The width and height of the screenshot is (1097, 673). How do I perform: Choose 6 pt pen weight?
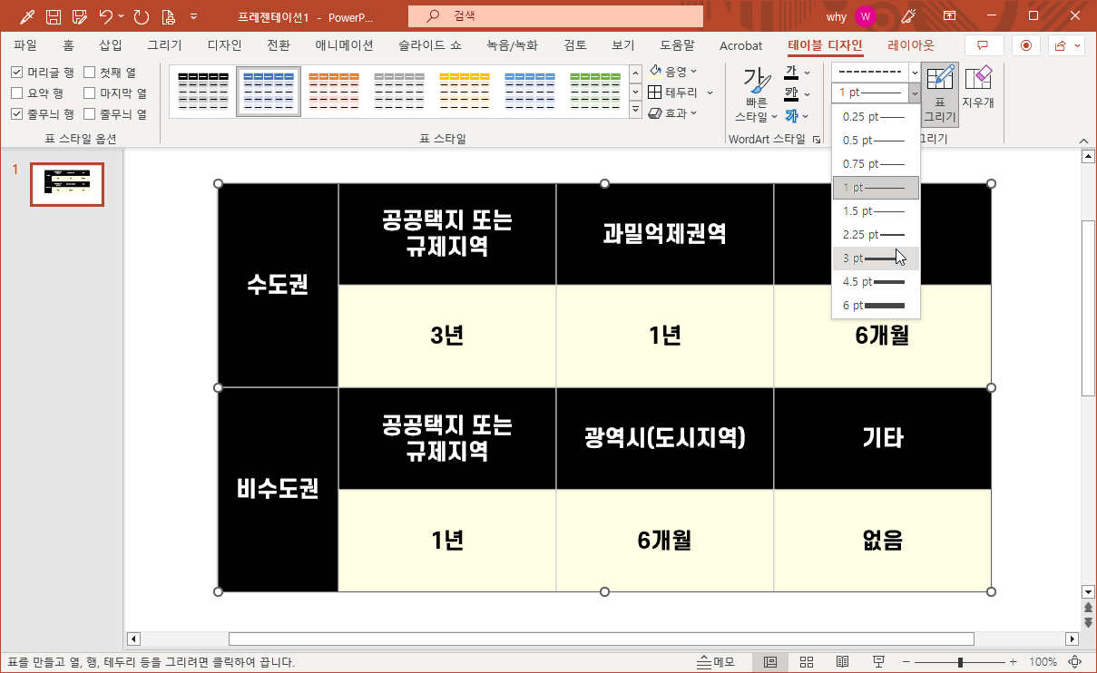[876, 306]
